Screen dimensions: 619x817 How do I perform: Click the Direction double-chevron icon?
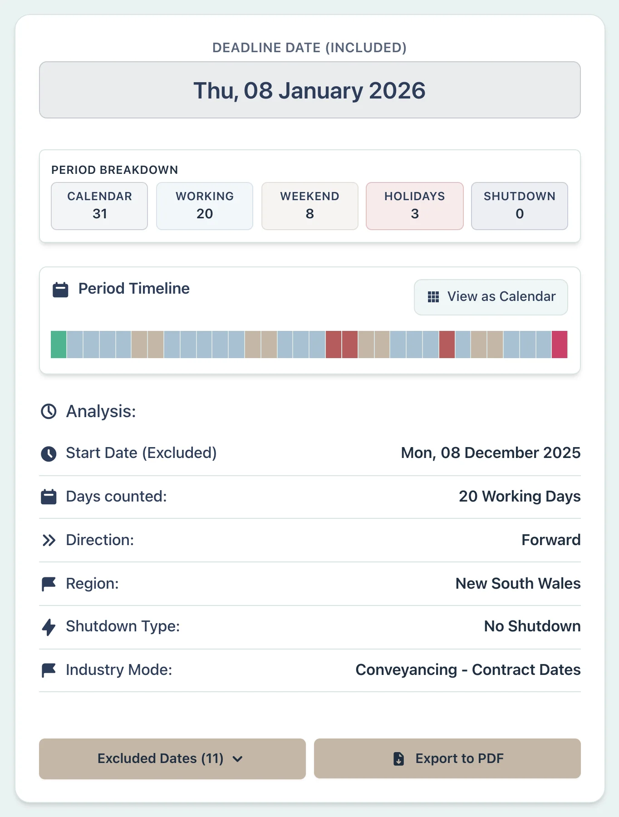(x=49, y=540)
